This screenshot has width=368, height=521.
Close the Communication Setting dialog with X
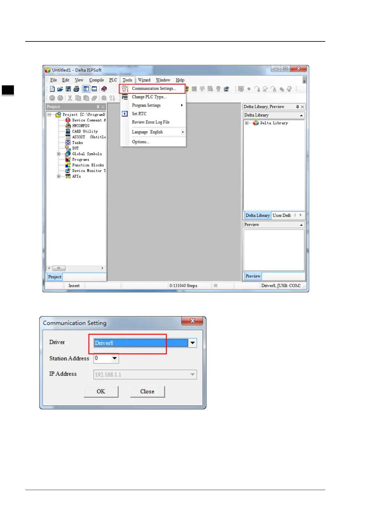[192, 321]
